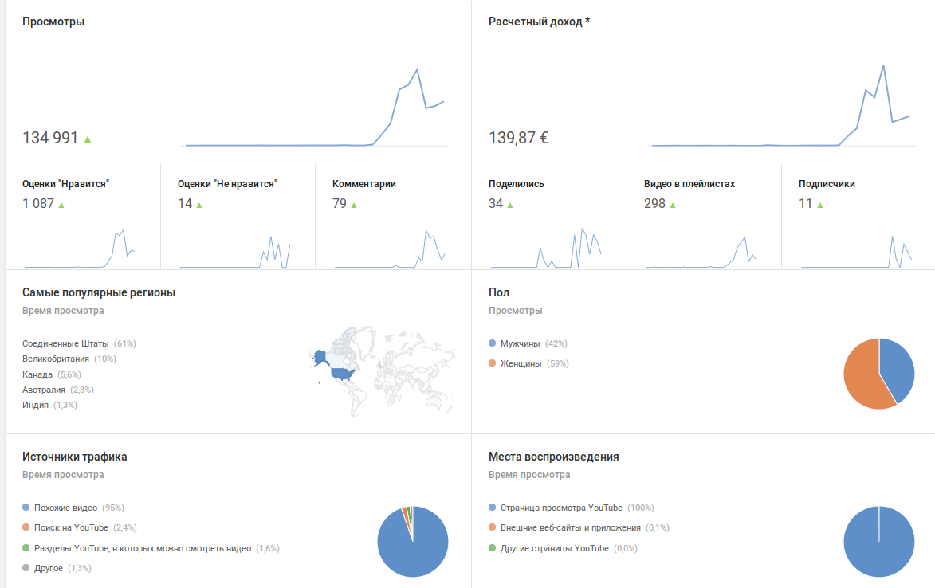Open the "Подписчики" metric card
This screenshot has width=935, height=588.
point(827,184)
